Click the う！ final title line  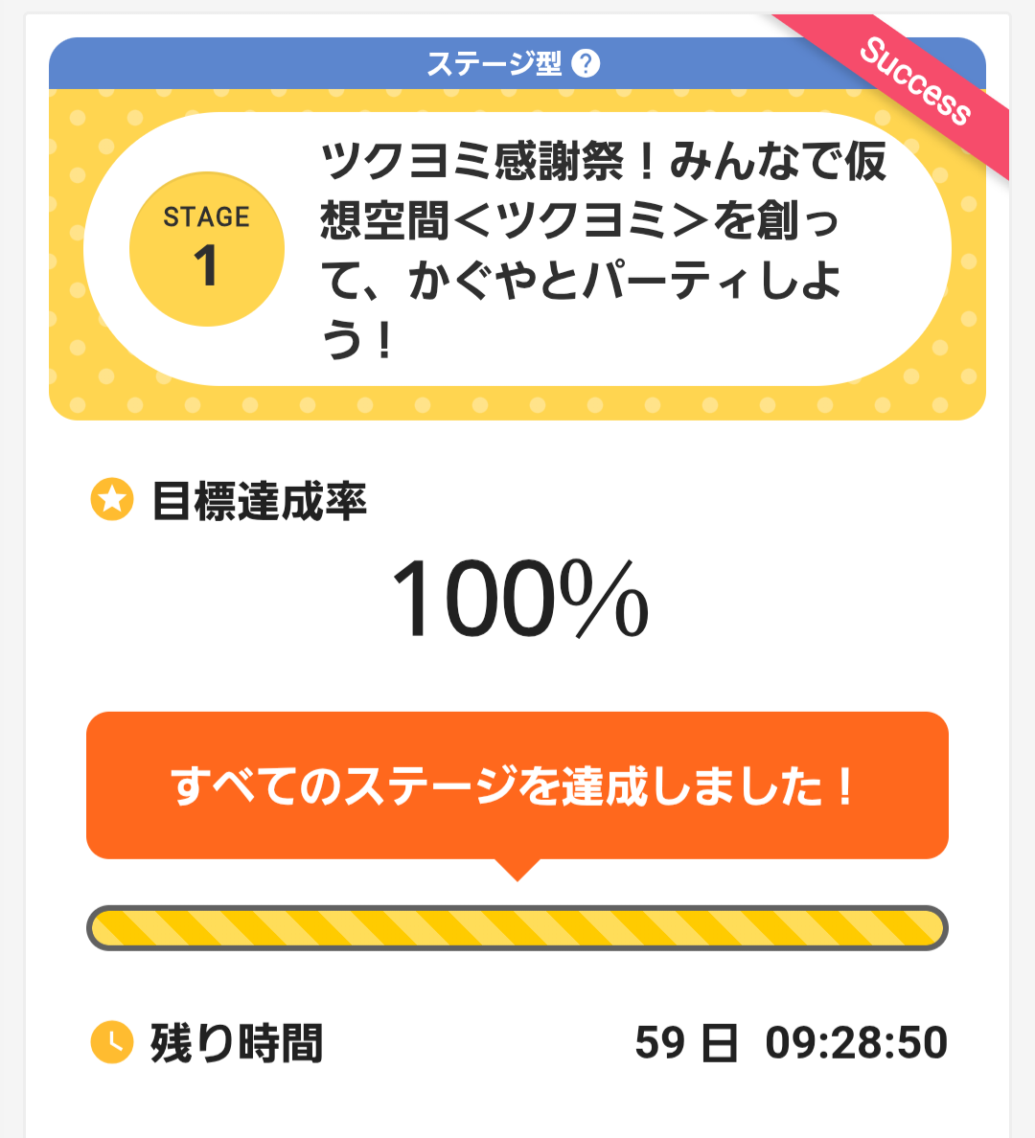[x=358, y=341]
